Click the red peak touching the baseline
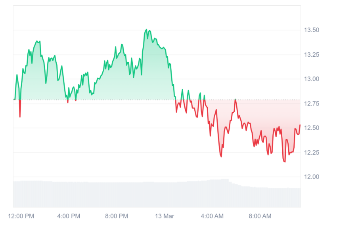Viewport: 337px width, 225px height. 236,100
